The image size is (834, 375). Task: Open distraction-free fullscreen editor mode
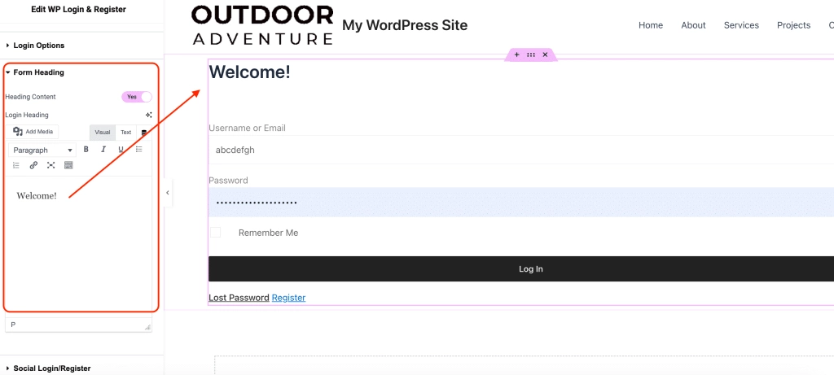coord(50,165)
